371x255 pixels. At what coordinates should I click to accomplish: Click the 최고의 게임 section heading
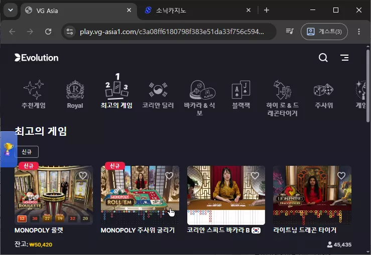[41, 131]
